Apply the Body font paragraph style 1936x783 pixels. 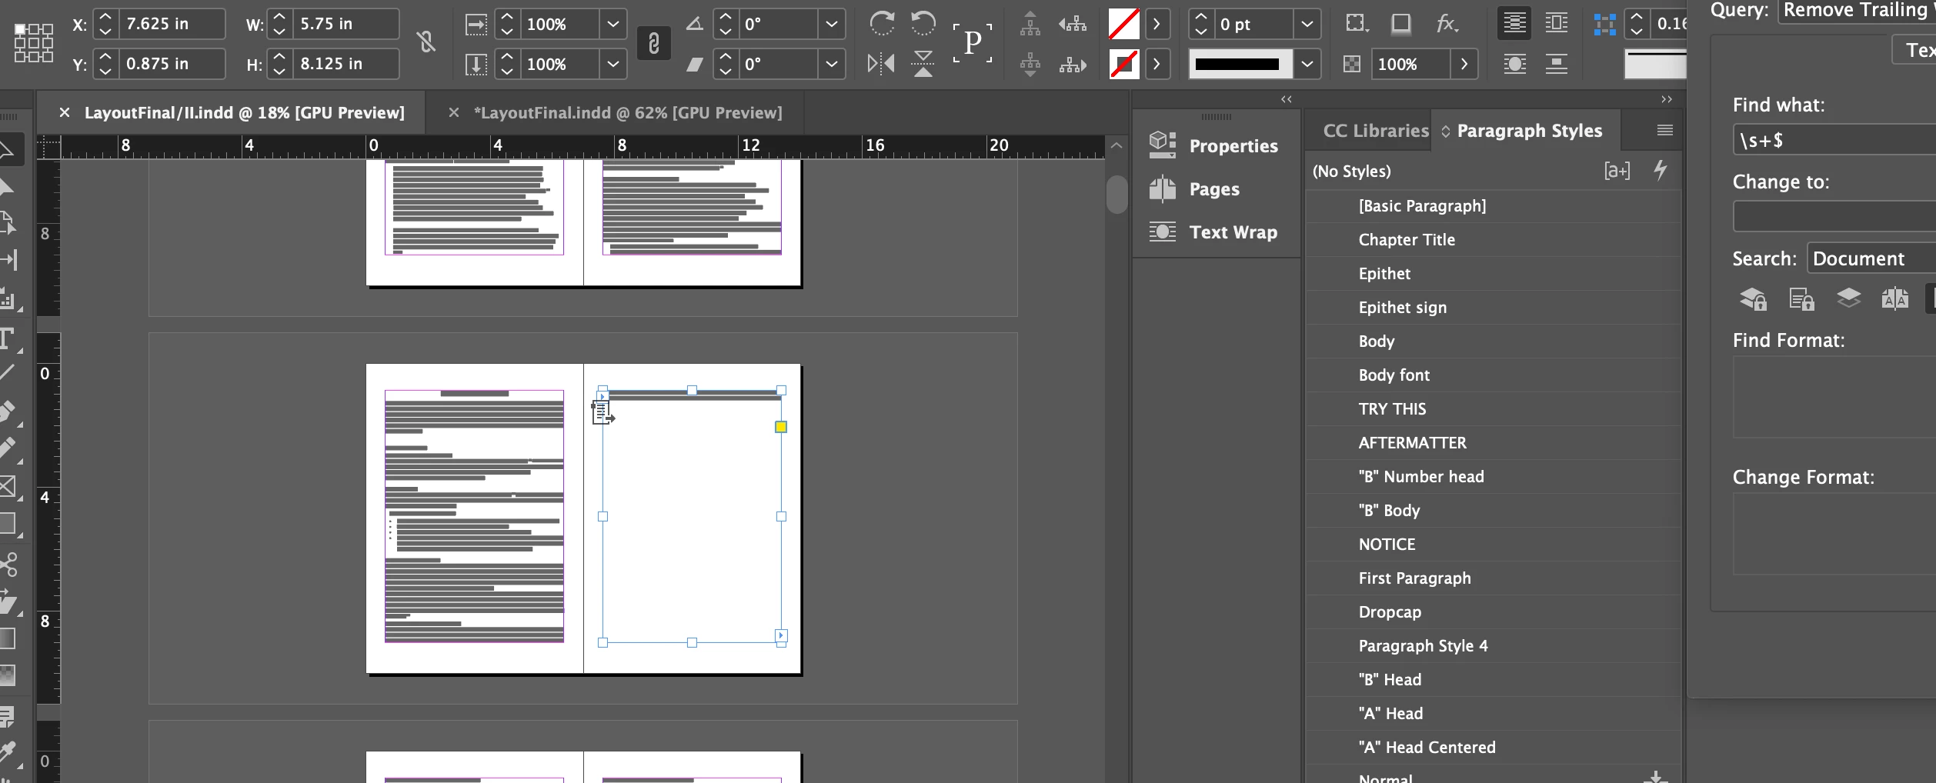pos(1494,375)
